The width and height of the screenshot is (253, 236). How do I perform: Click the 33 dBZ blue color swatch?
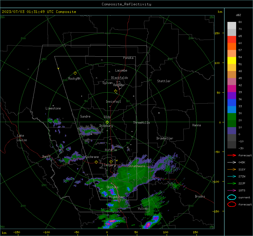232,109
